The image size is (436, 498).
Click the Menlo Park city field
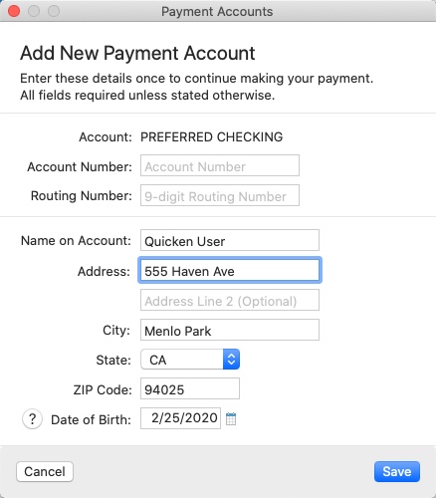[x=230, y=330]
